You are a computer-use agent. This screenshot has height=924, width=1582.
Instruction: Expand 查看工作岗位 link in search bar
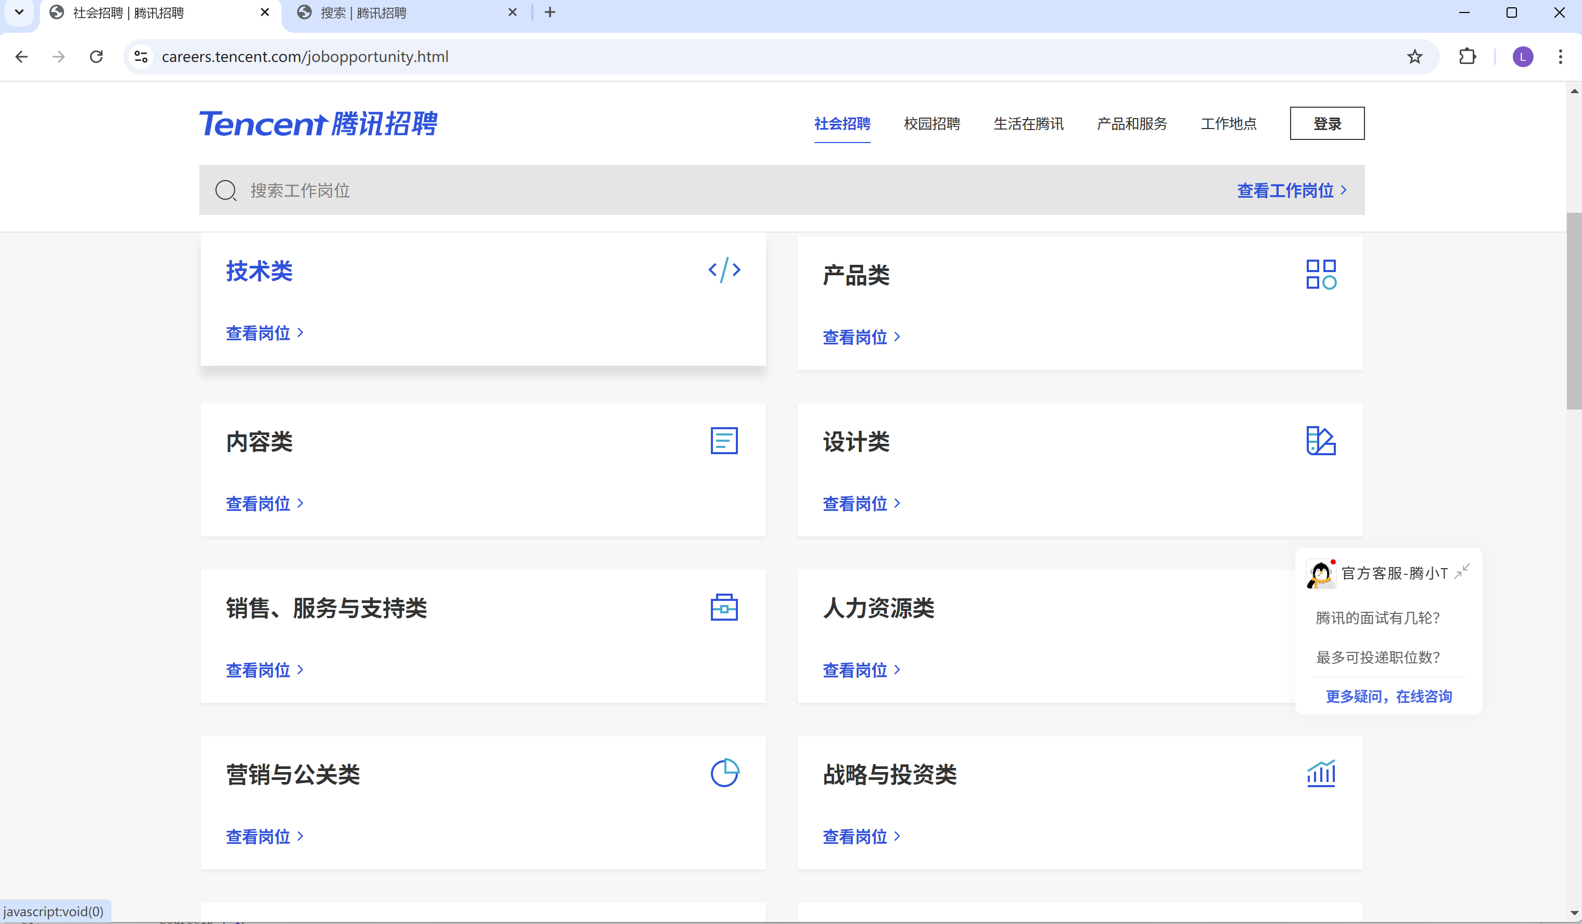coord(1291,190)
